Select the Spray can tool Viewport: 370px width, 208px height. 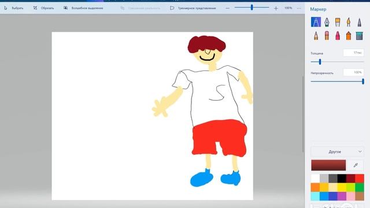point(349,36)
